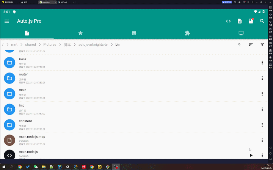Tap the Android recents square button

270,159
